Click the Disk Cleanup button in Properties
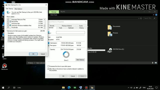This screenshot has width=160, height=90. 80,60
